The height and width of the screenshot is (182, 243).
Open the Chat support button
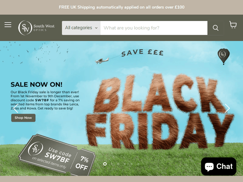coord(219,166)
